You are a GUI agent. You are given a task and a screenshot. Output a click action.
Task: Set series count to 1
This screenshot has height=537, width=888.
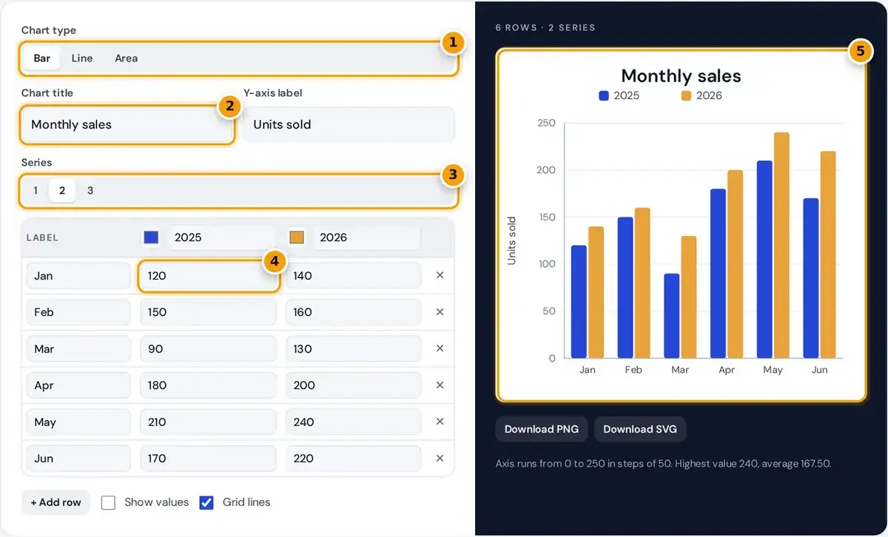click(x=35, y=191)
